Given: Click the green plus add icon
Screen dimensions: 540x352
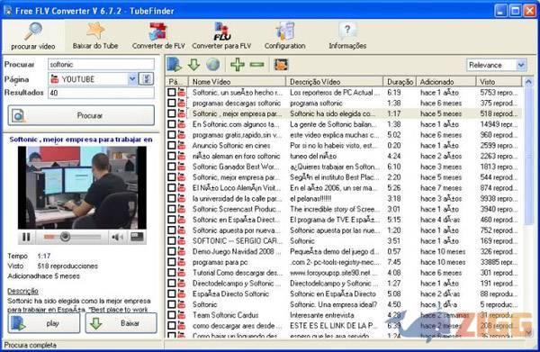Looking at the screenshot, I should (238, 65).
